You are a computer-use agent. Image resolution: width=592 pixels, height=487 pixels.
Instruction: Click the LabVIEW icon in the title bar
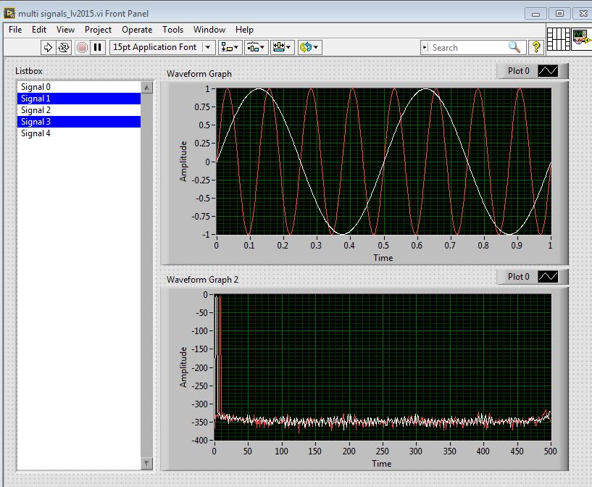[x=9, y=13]
